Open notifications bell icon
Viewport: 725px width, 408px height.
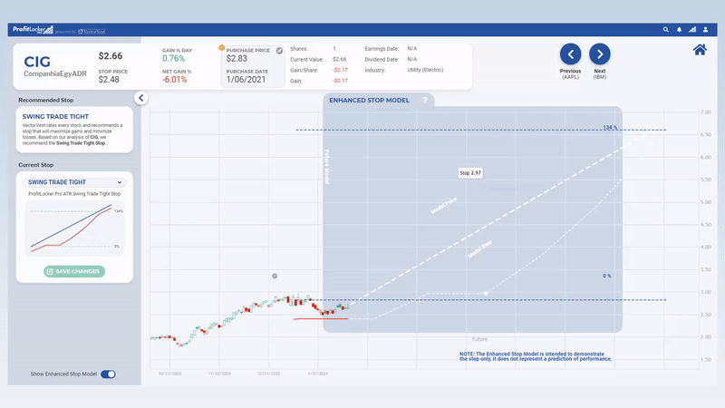[x=679, y=30]
